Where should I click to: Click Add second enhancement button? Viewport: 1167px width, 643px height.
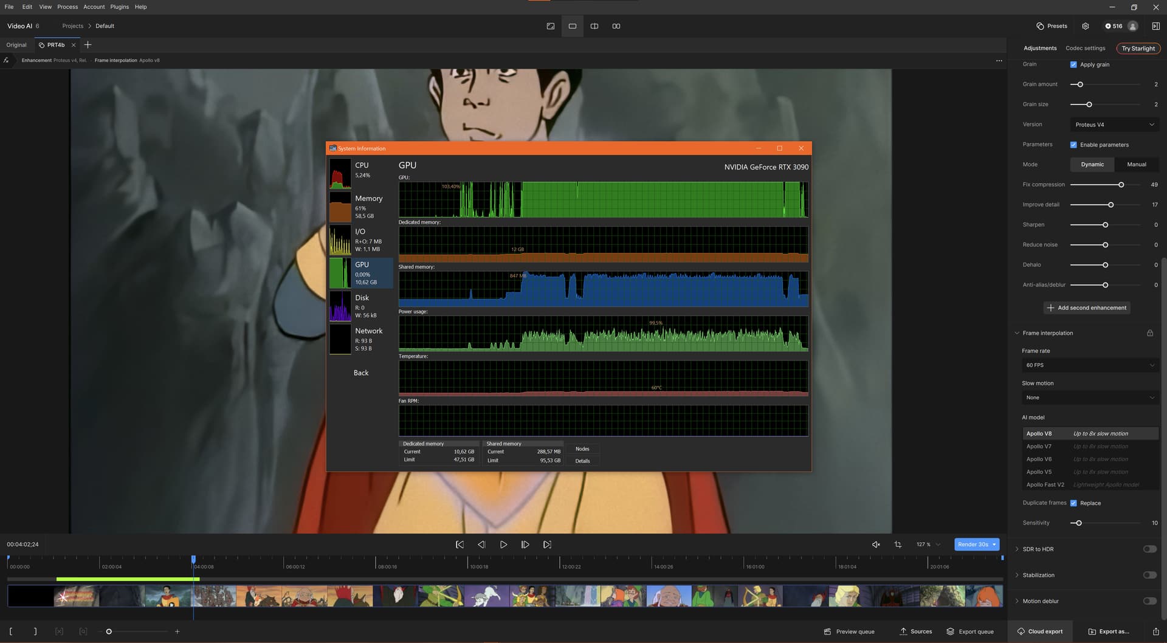tap(1087, 308)
